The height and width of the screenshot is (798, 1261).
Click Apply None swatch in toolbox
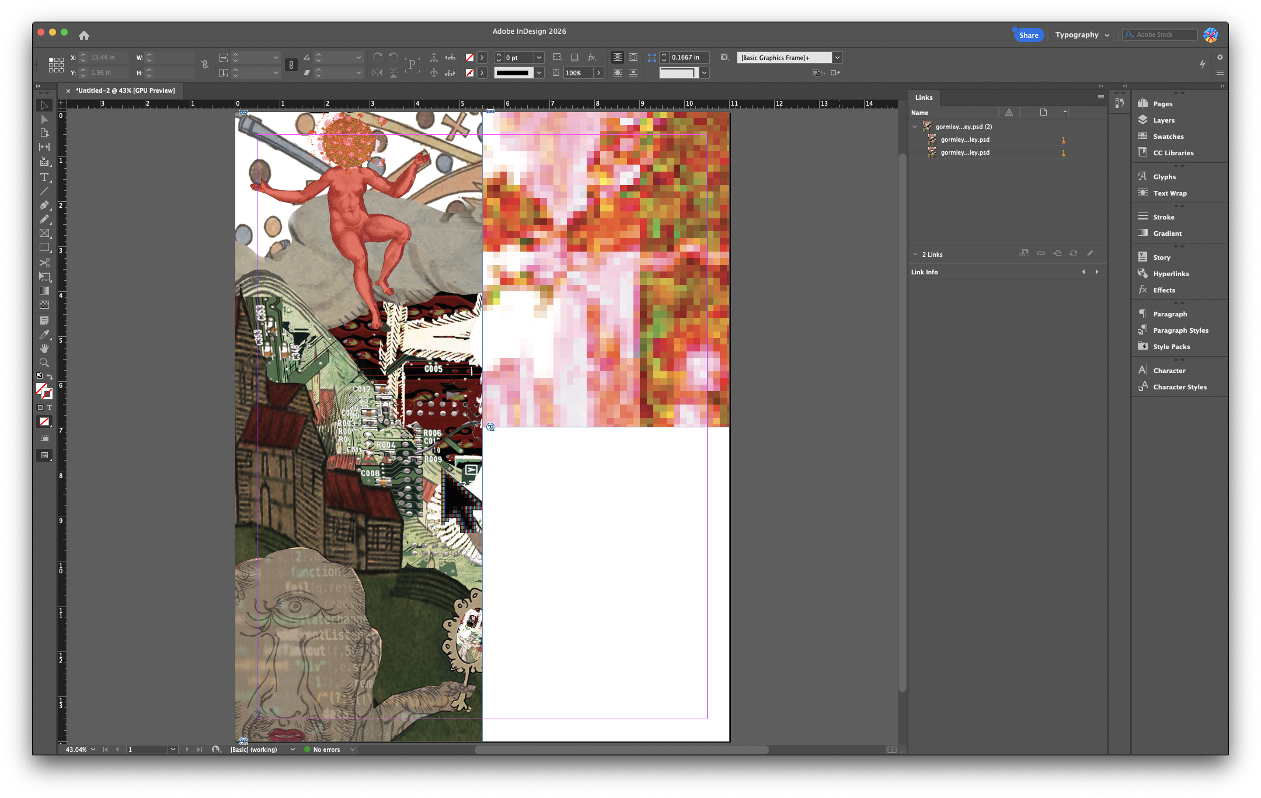[44, 422]
